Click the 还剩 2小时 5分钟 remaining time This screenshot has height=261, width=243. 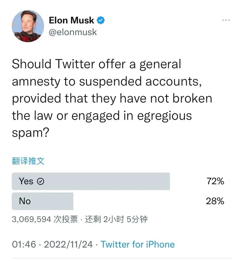[x=116, y=219]
